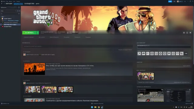Click the playtime clock icon
This screenshot has width=194, height=109.
pos(56,33)
